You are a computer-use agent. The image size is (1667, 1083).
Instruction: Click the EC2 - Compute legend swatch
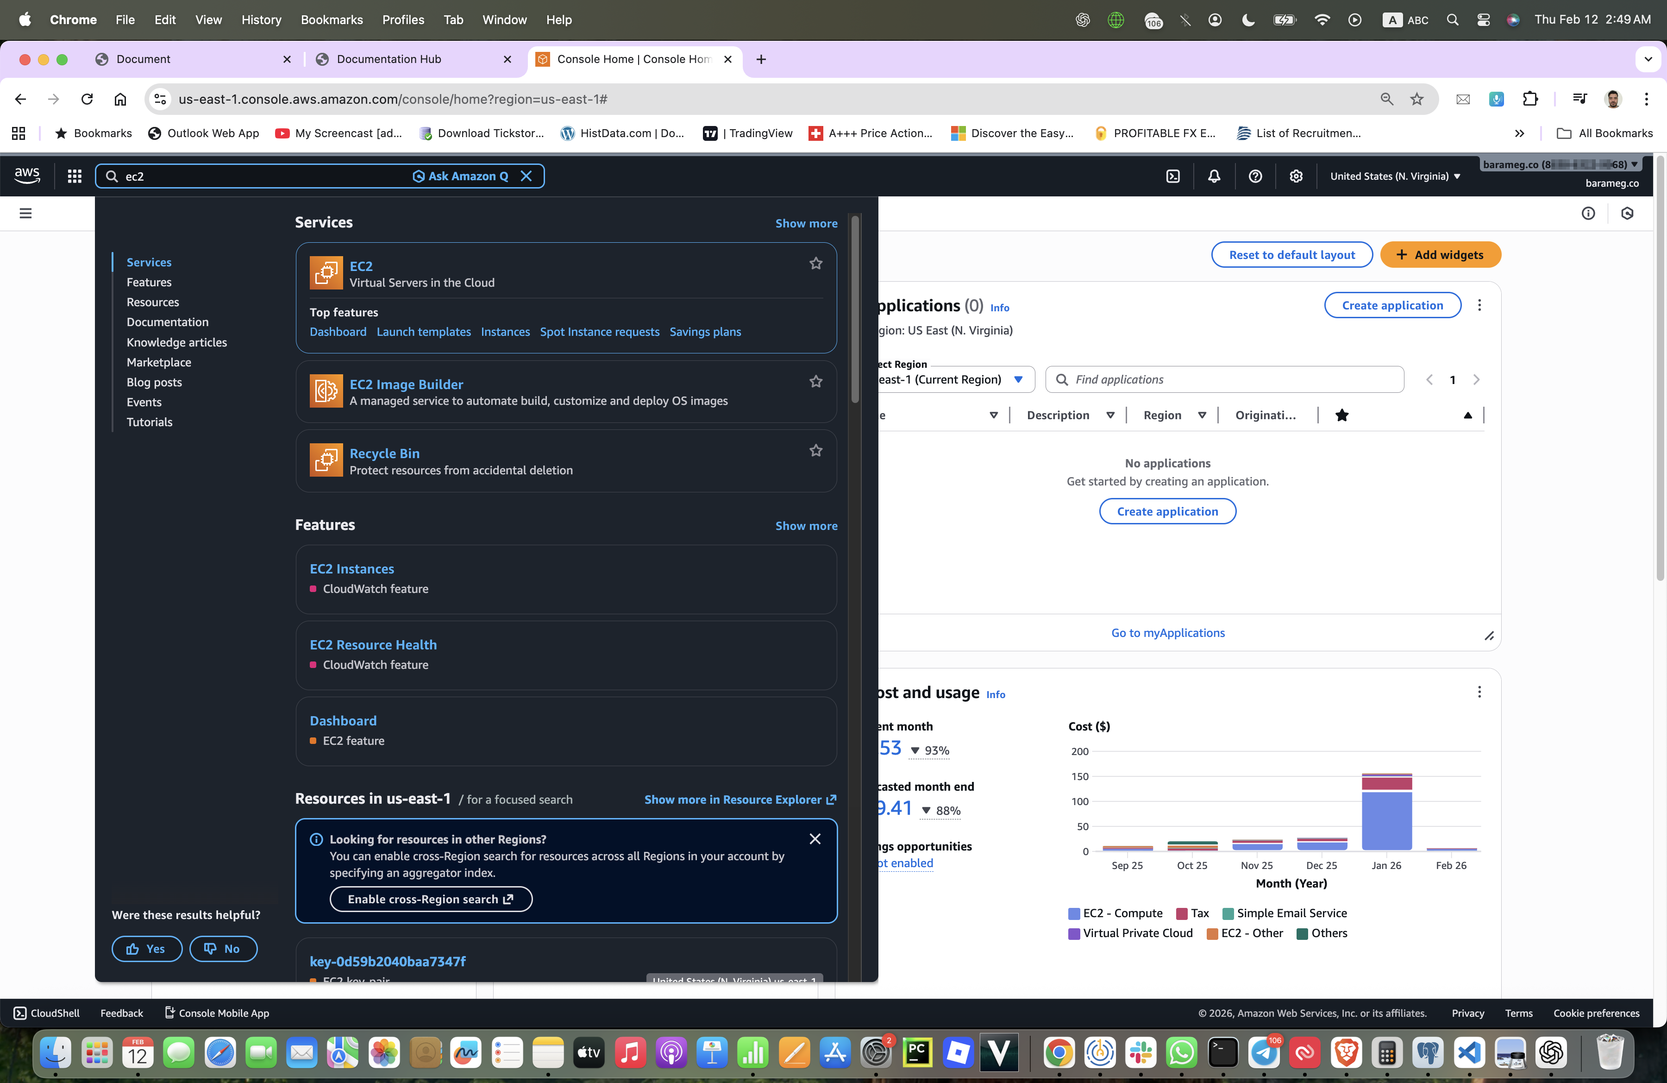click(x=1073, y=913)
